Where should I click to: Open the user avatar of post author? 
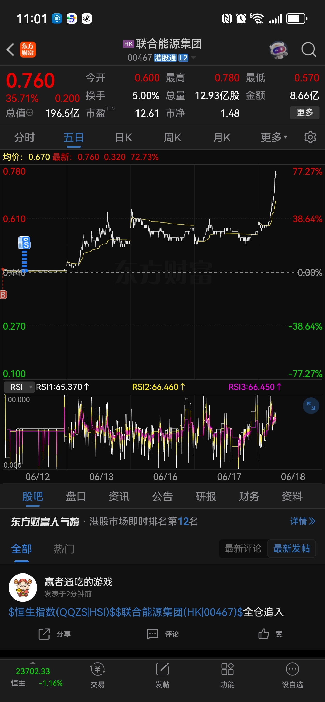pyautogui.click(x=23, y=587)
